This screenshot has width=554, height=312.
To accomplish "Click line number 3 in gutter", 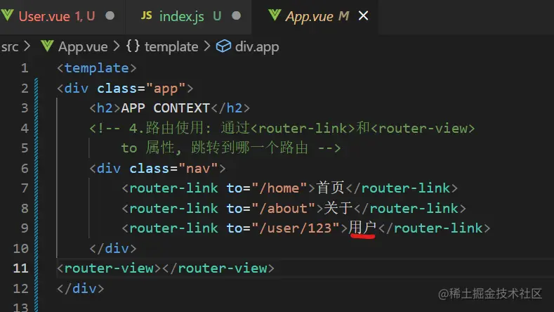I will pyautogui.click(x=25, y=108).
